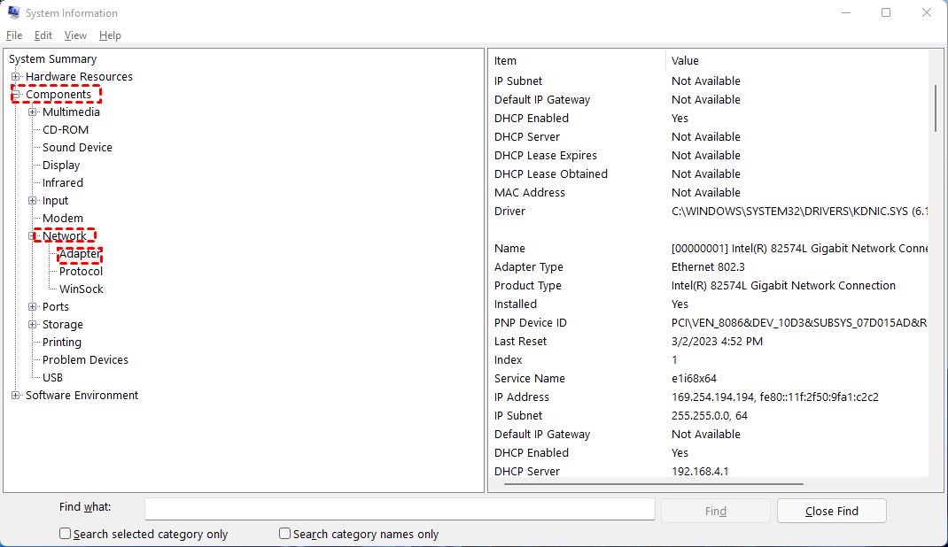Select the Driver row with KDNIC.SYS path
The width and height of the screenshot is (948, 547).
tap(709, 212)
